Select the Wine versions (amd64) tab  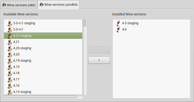pos(59,5)
